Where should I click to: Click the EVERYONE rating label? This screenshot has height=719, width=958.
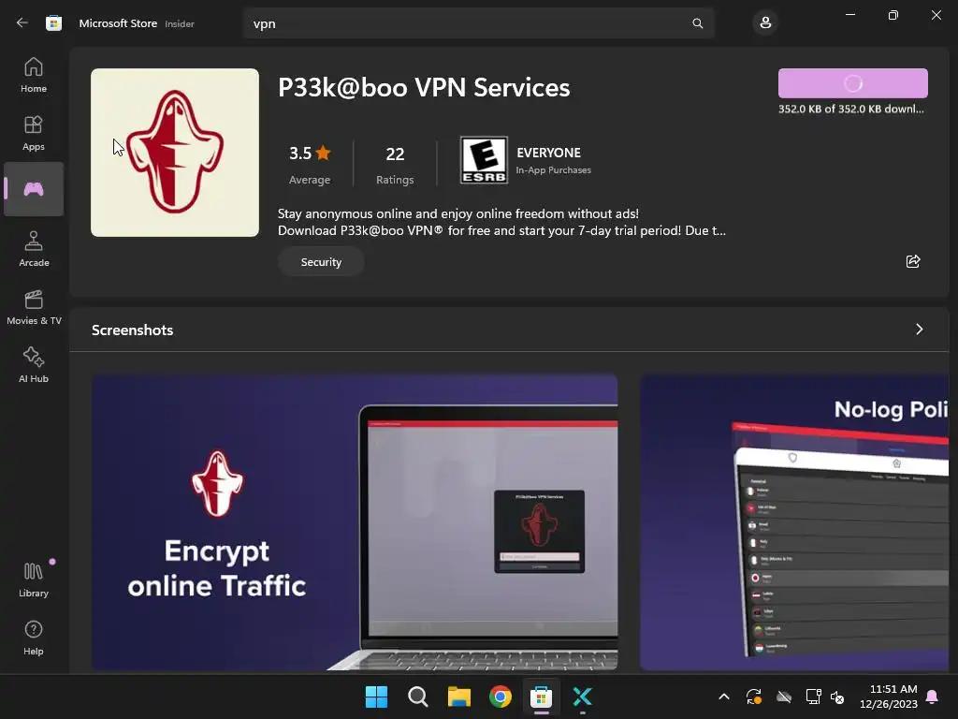(548, 153)
